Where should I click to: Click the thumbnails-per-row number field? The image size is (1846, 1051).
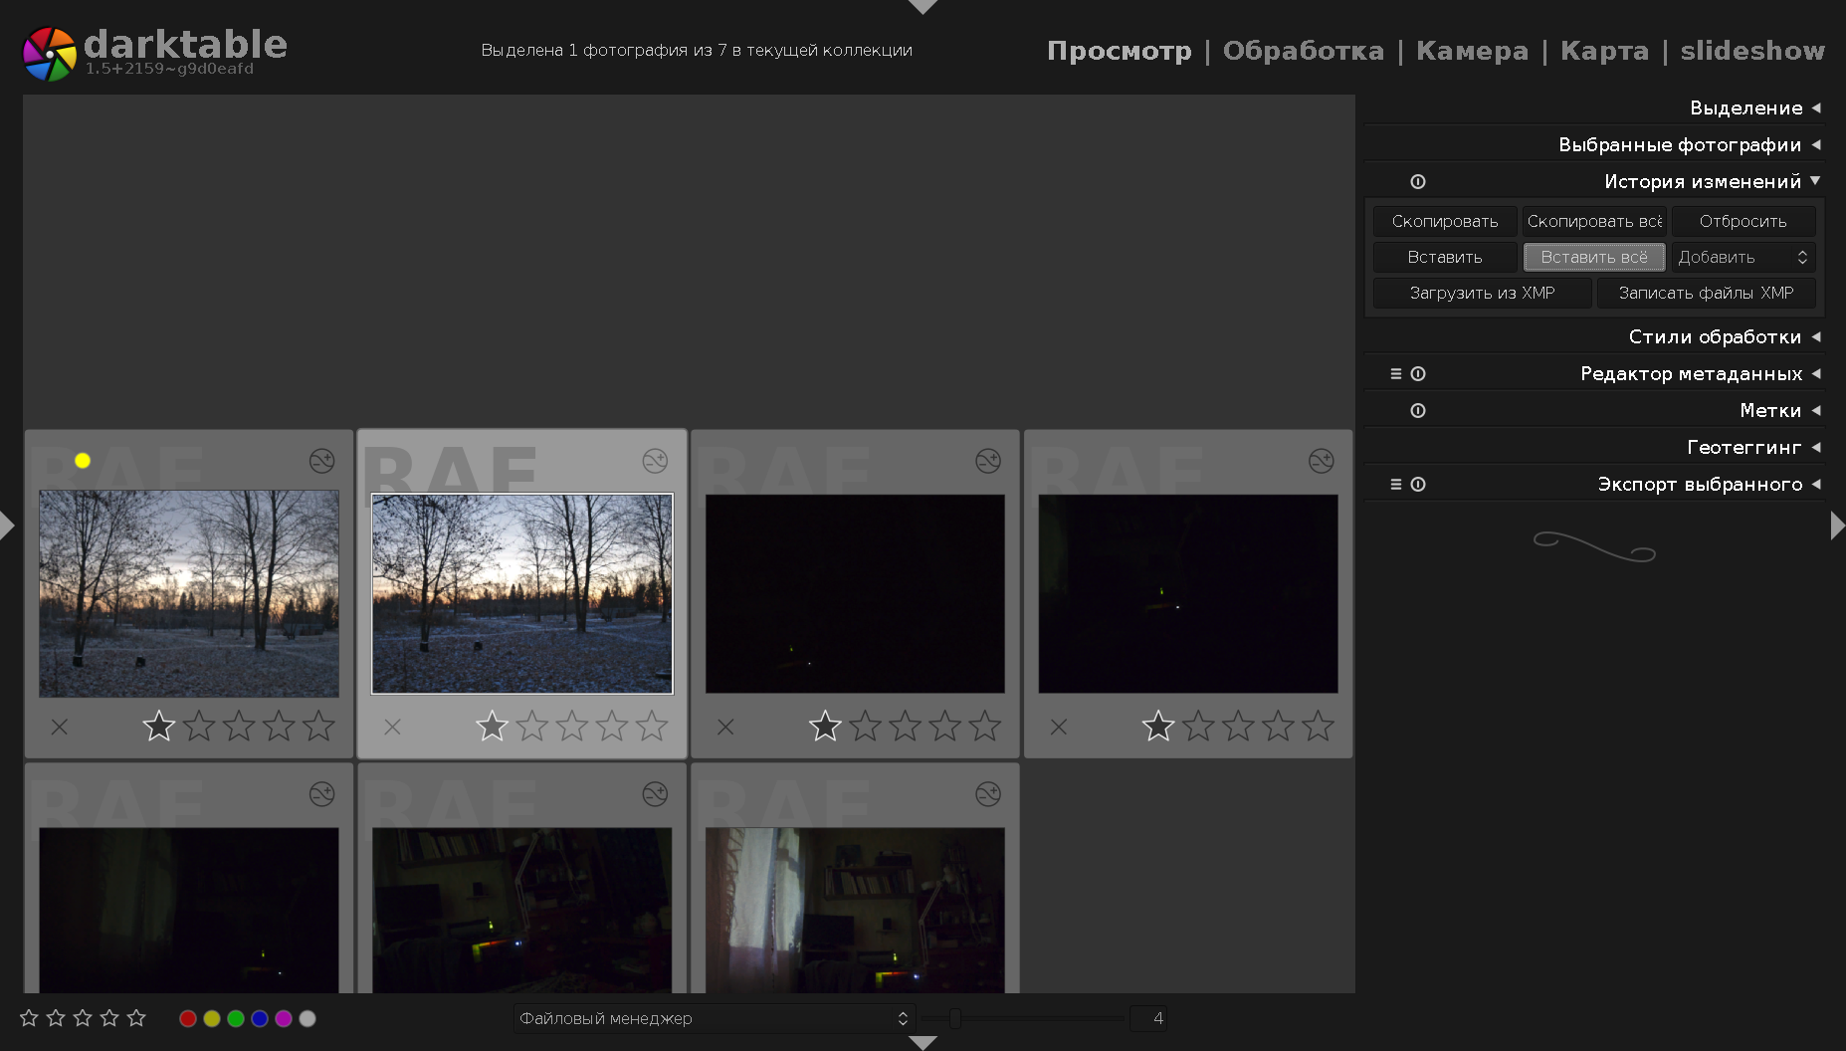coord(1148,1018)
